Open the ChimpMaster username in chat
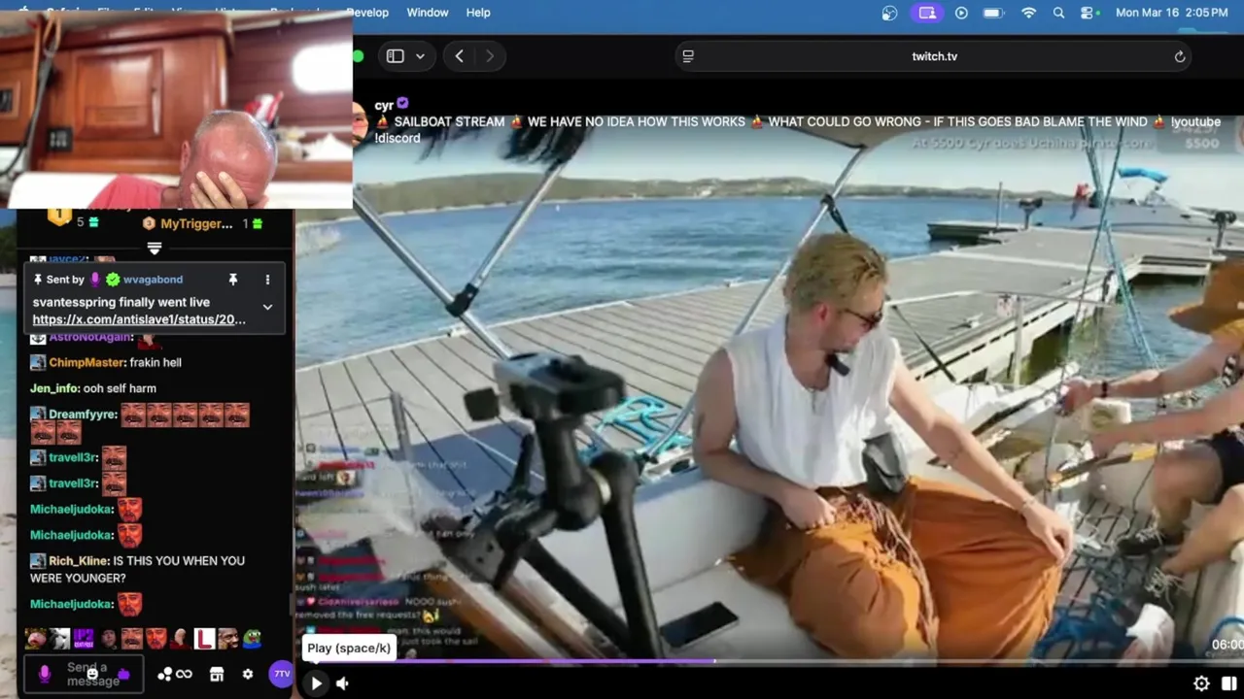 coord(87,362)
